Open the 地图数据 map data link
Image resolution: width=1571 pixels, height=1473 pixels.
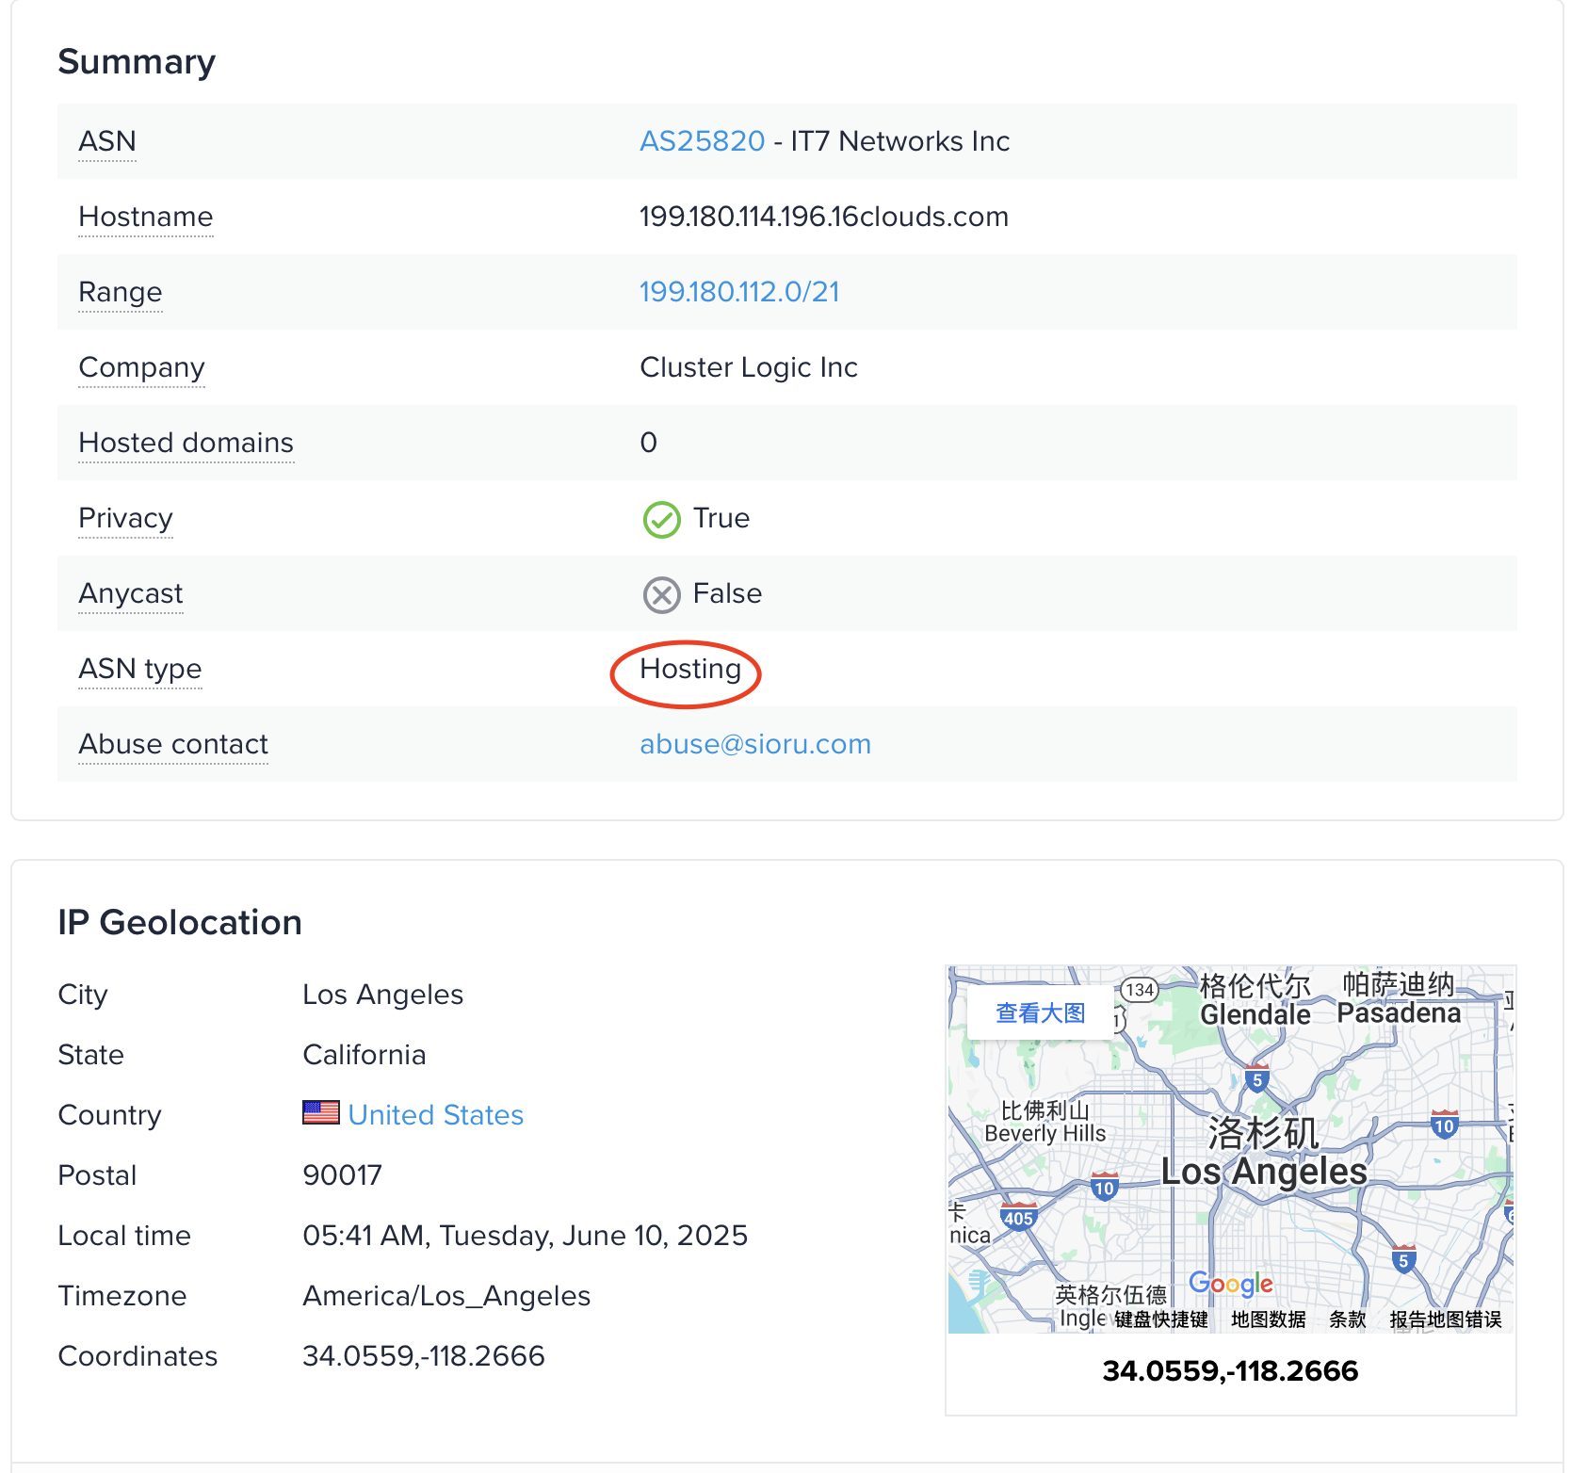[x=1268, y=1319]
